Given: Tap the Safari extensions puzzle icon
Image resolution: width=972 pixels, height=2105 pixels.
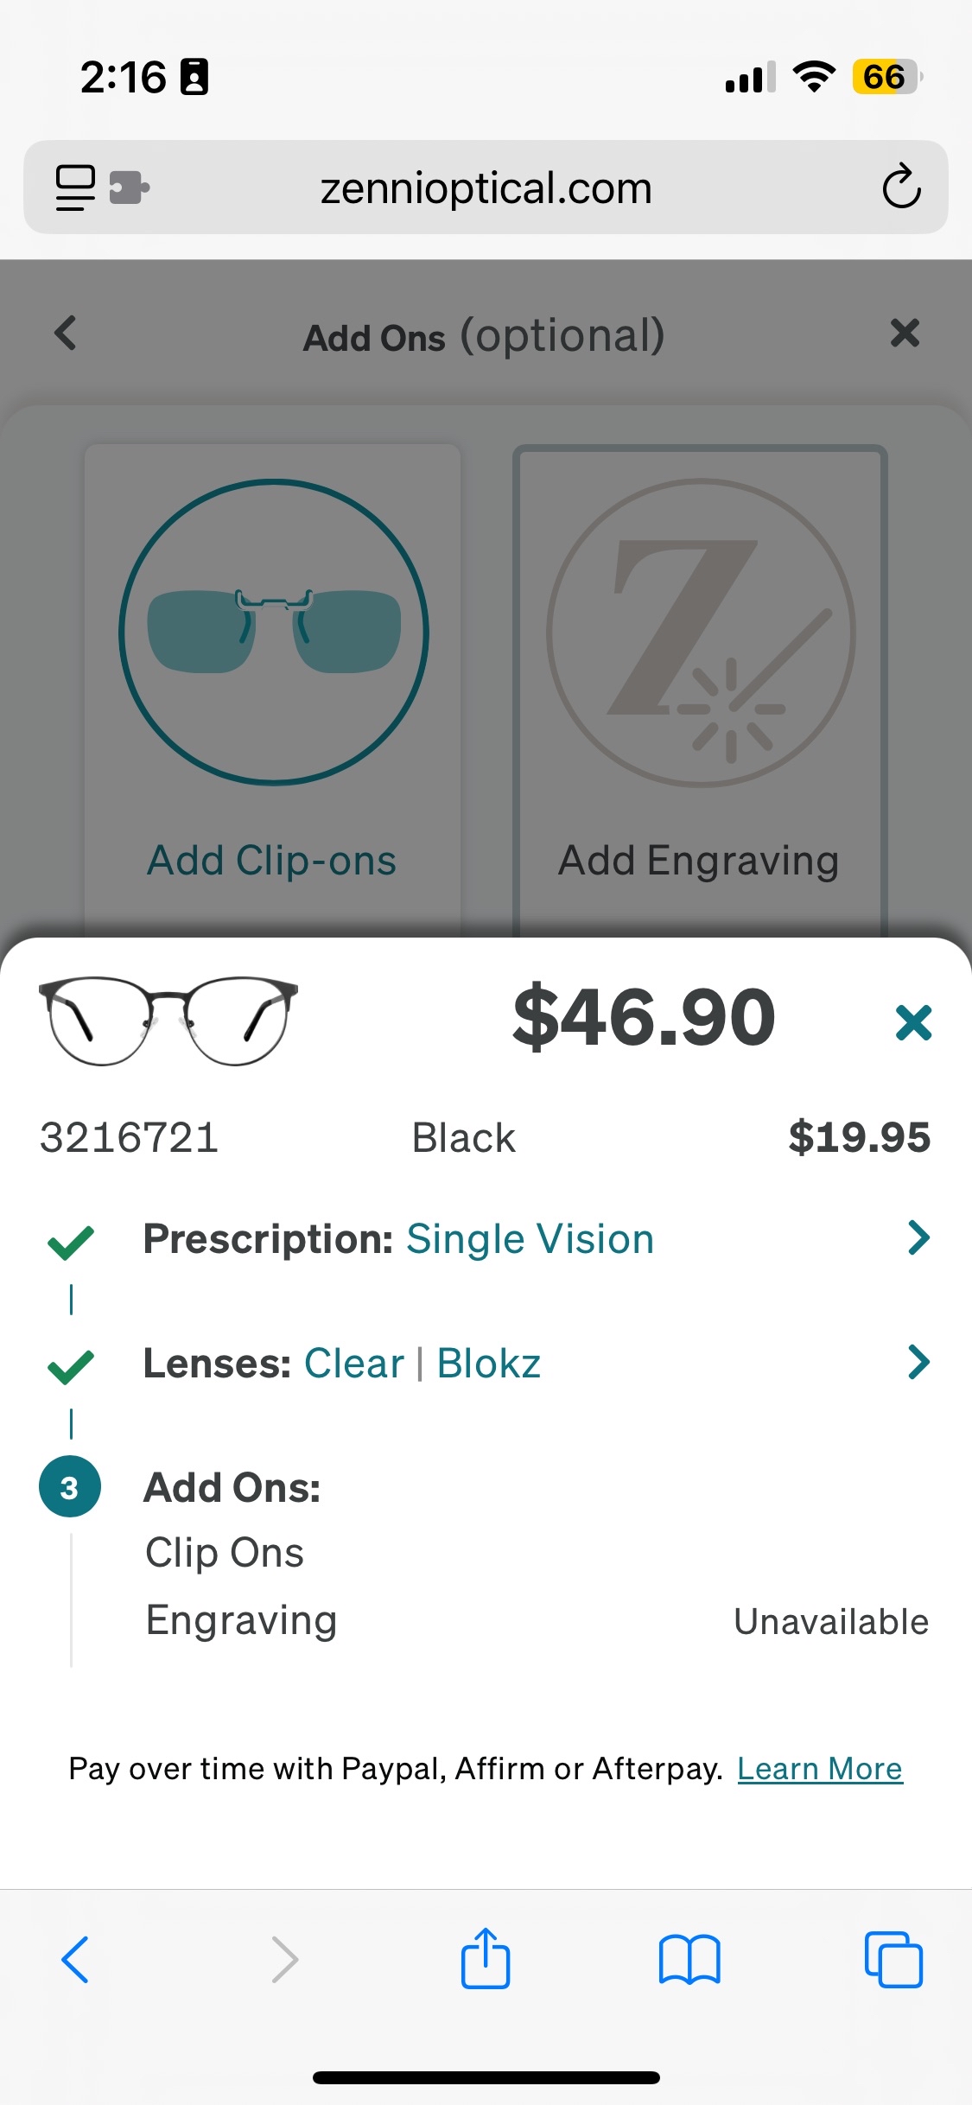Looking at the screenshot, I should pyautogui.click(x=130, y=188).
